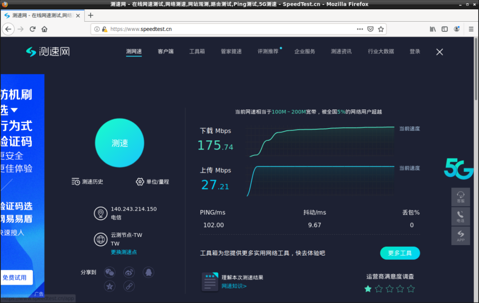
Task: Open 单位/量程 unit settings
Action: (153, 182)
